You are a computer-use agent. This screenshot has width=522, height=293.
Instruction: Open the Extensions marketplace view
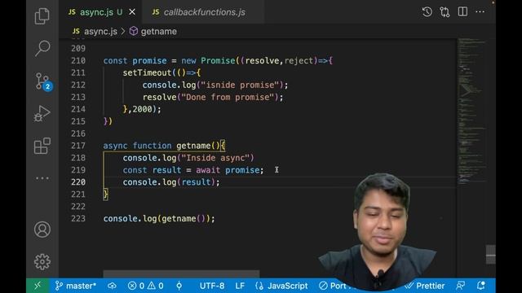pos(42,146)
